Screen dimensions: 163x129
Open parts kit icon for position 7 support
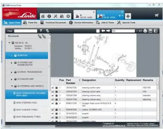57,117
